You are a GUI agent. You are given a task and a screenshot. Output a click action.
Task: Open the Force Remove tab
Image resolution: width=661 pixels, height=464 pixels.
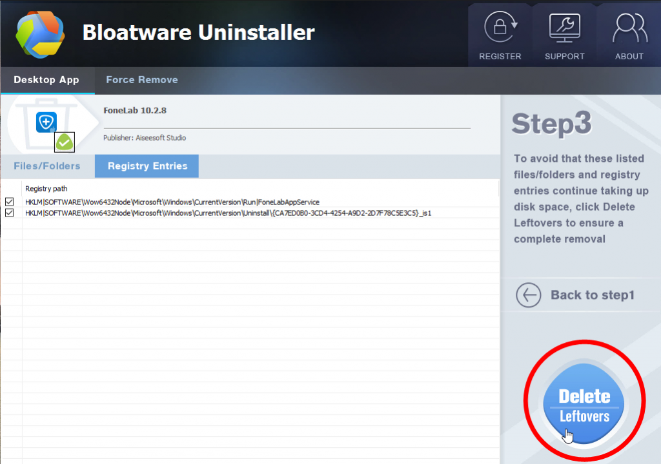(142, 80)
